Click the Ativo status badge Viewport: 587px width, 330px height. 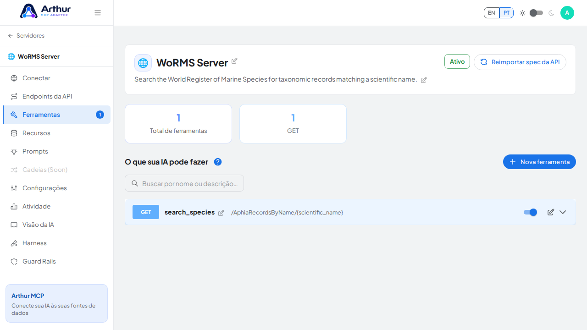pos(457,61)
